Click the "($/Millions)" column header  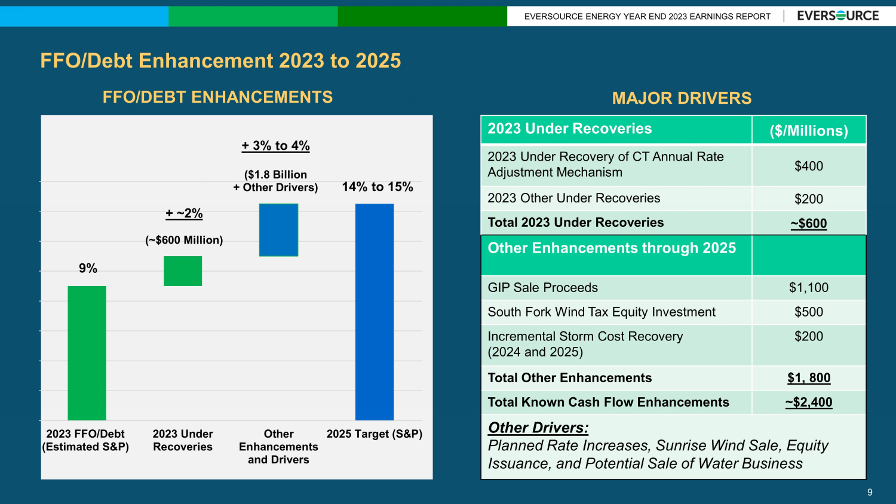809,131
